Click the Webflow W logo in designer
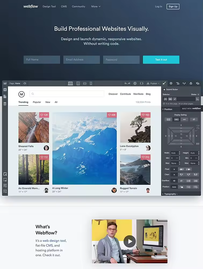This screenshot has height=269, width=203. point(5,83)
